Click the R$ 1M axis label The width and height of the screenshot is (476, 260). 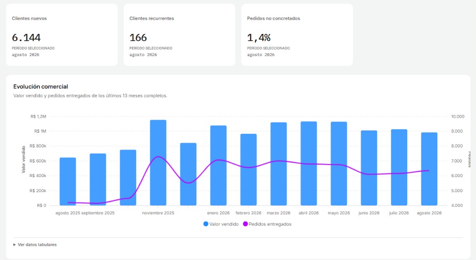40,131
